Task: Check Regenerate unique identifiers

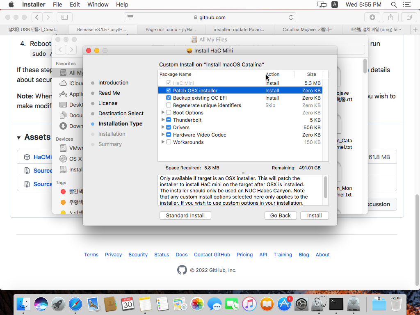Action: click(169, 105)
